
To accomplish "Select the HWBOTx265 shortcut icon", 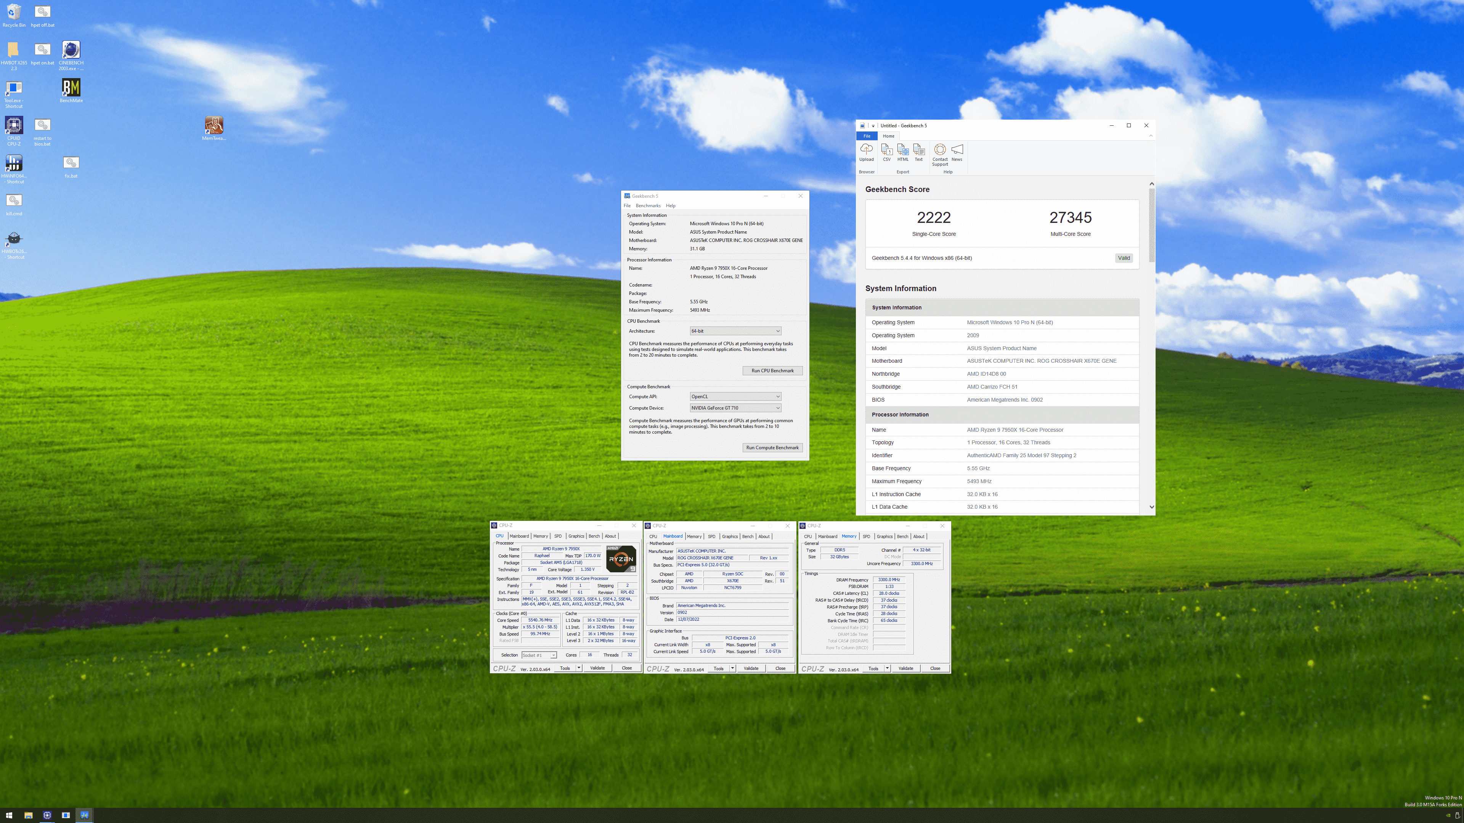I will [x=14, y=245].
